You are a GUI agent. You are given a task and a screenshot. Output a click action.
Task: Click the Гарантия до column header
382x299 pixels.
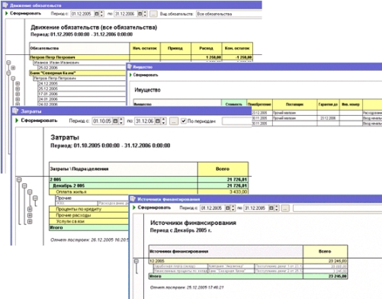(328, 104)
